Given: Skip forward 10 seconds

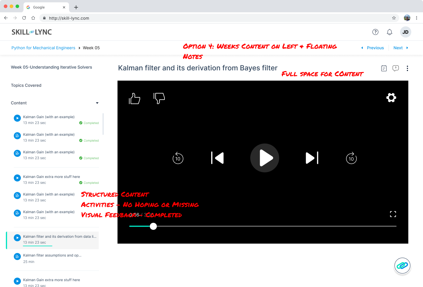Looking at the screenshot, I should tap(351, 158).
